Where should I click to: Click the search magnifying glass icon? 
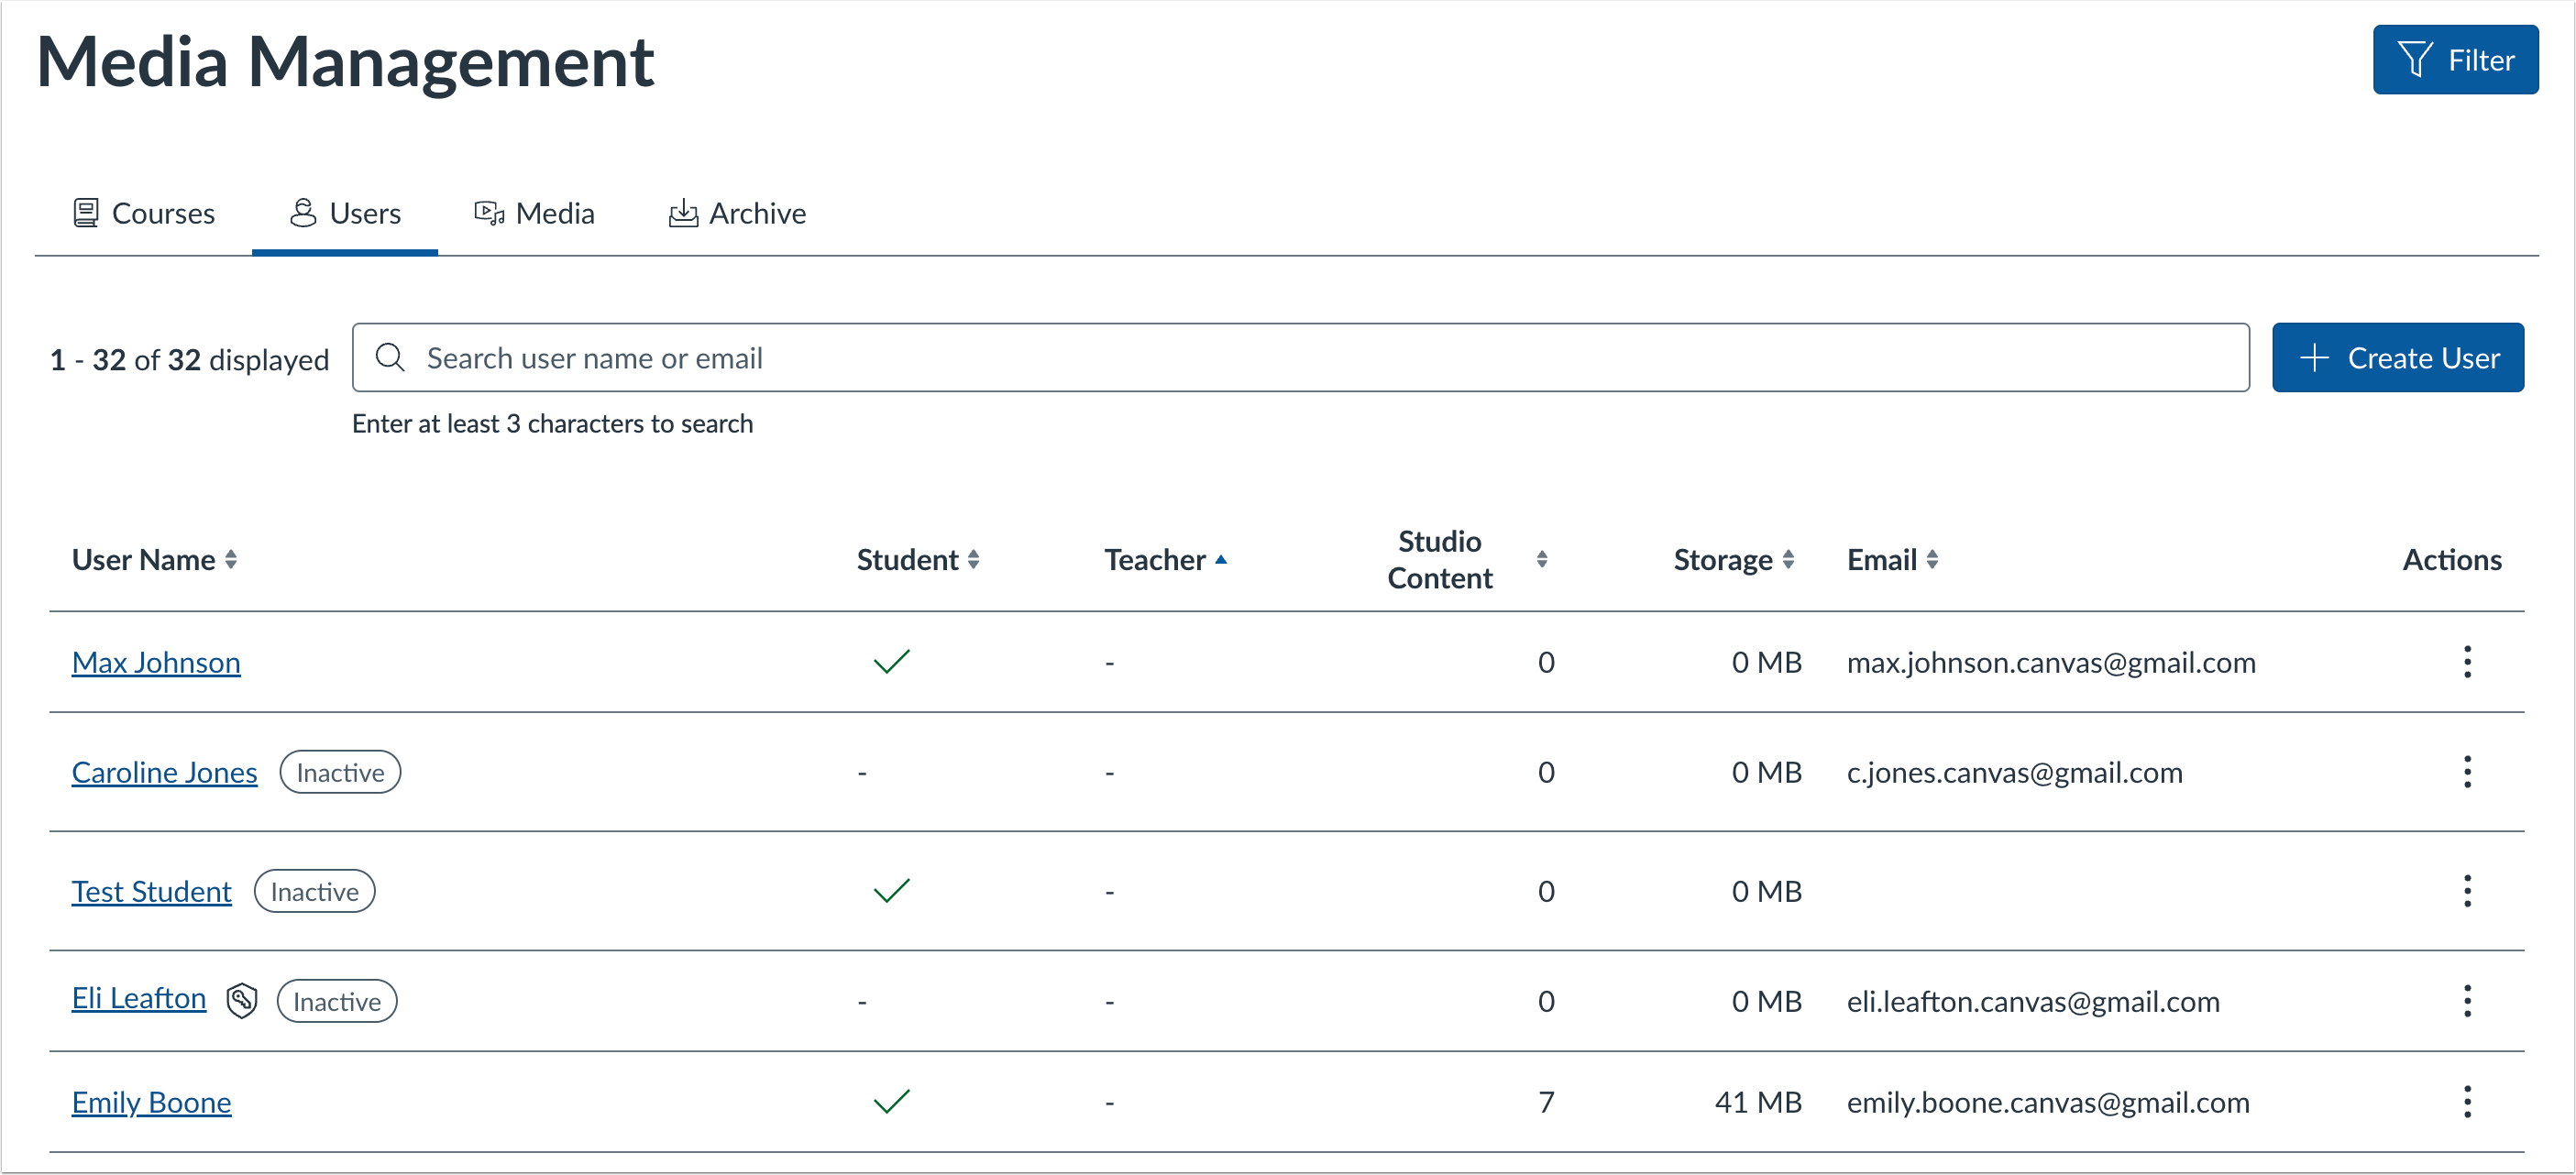[x=390, y=357]
